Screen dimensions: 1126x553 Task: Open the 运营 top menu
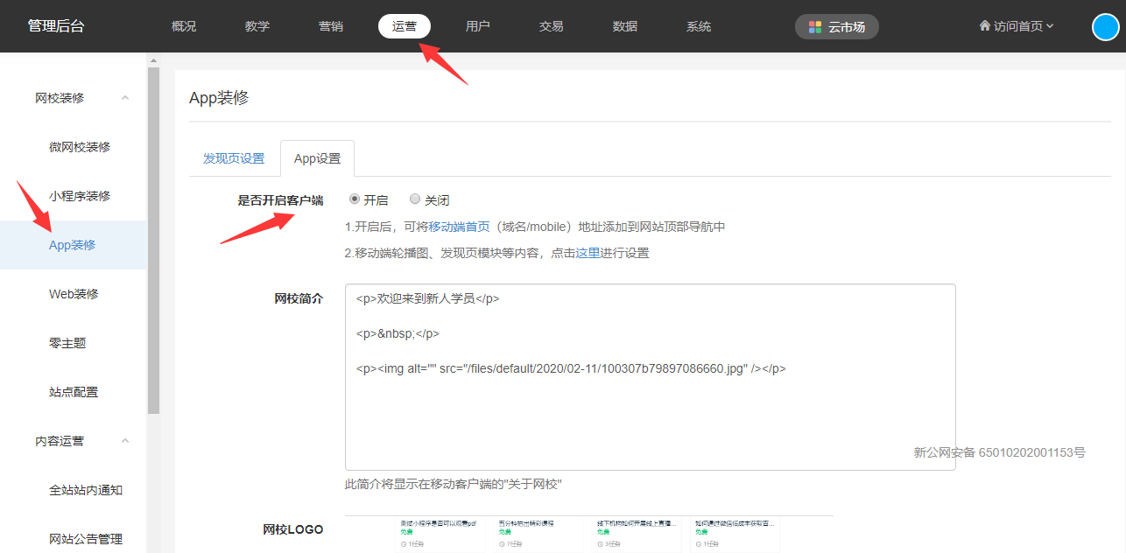tap(404, 26)
